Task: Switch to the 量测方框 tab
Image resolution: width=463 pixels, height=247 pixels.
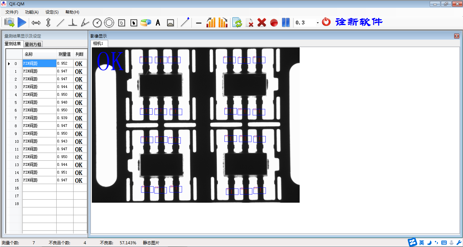Action: click(x=33, y=44)
